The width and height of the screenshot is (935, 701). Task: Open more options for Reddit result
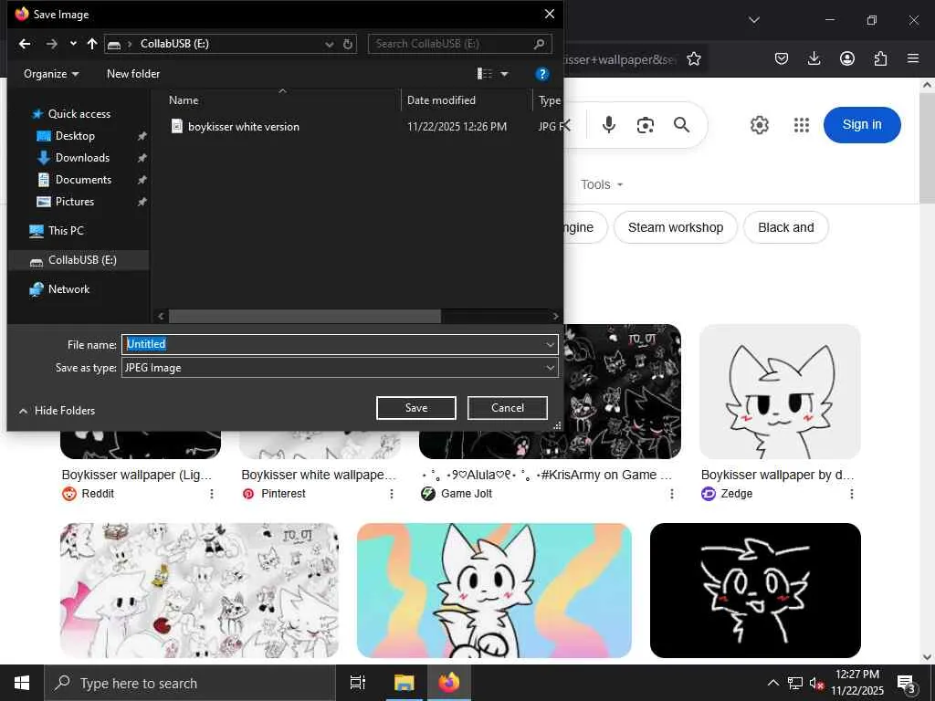[x=212, y=494]
